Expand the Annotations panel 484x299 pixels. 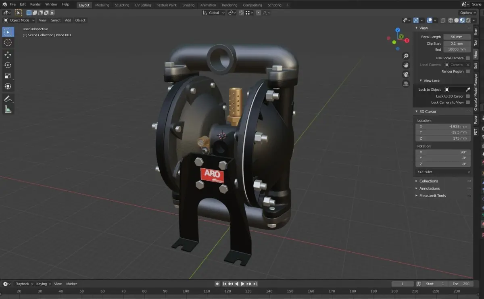pos(429,188)
